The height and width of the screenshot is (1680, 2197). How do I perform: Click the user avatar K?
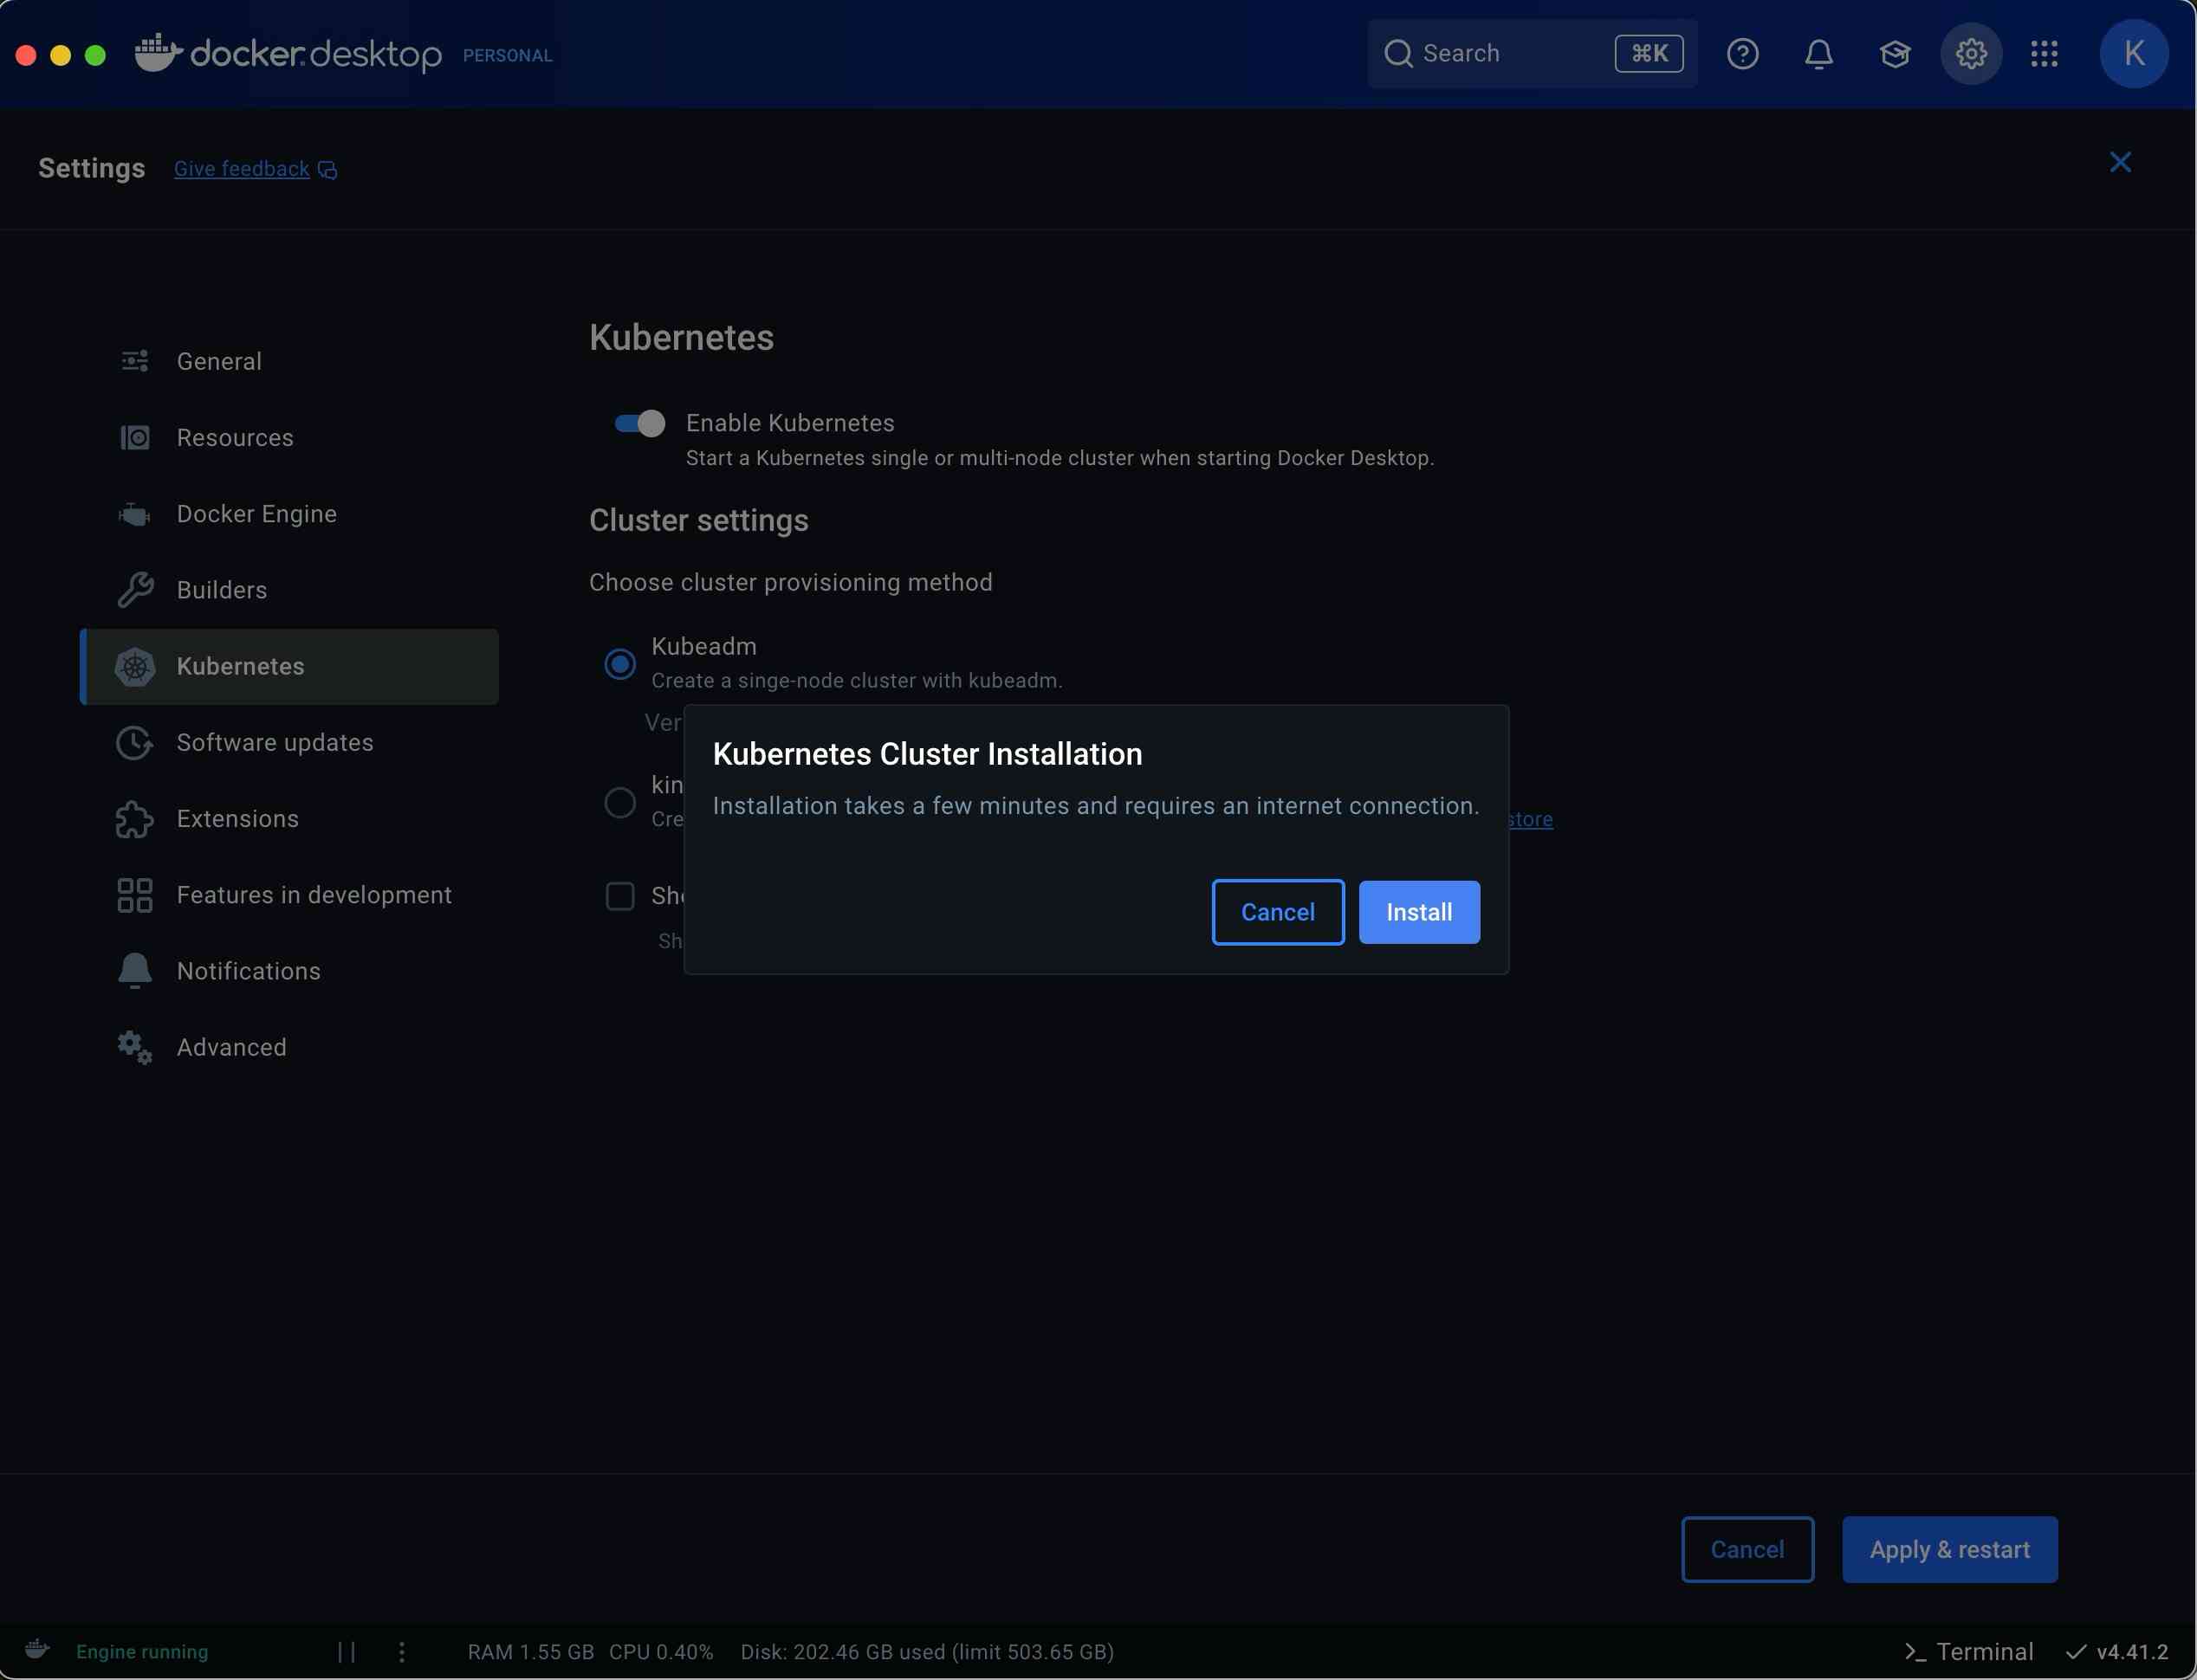tap(2133, 54)
